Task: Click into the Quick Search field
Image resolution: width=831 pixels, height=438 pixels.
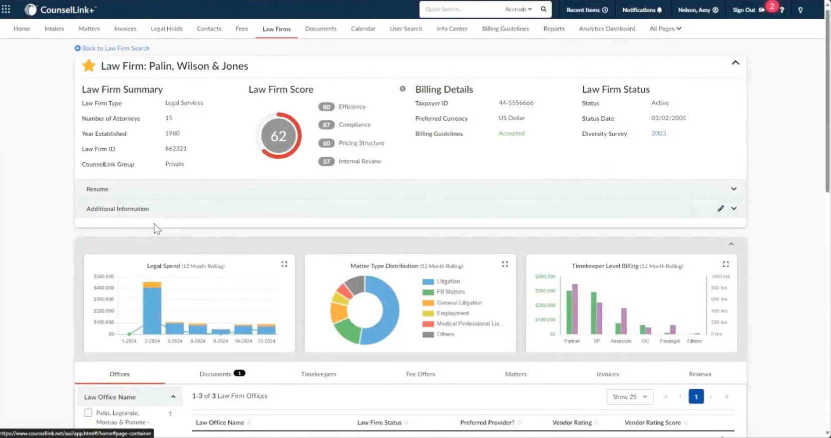Action: click(461, 9)
